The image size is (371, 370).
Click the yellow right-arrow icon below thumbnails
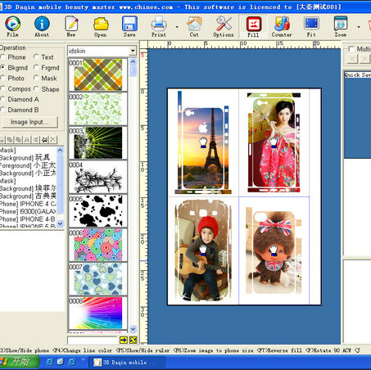click(x=124, y=340)
